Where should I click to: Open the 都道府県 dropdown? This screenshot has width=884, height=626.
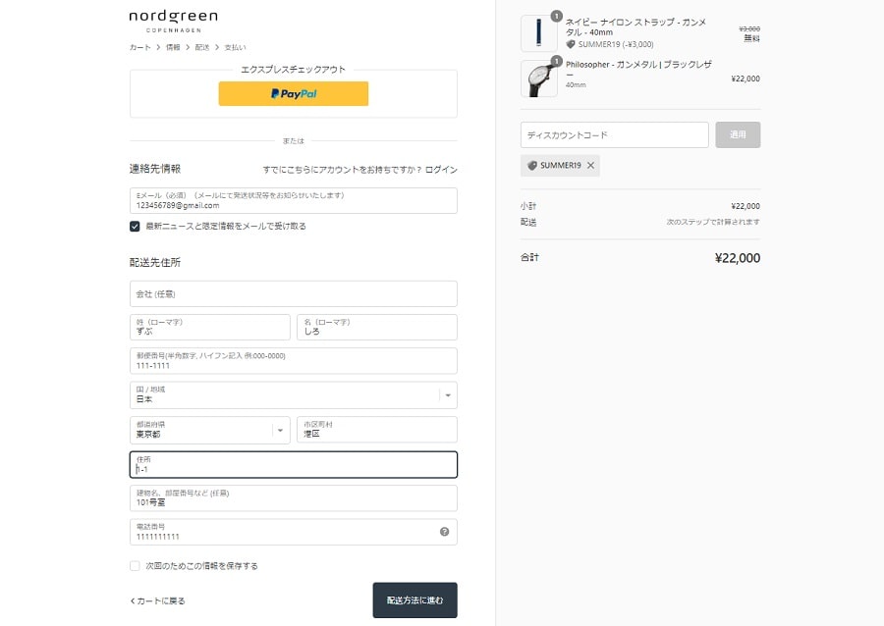pos(210,430)
